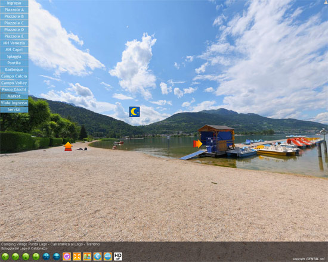Image resolution: width=328 pixels, height=262 pixels.
Task: Select MH Capri from the menu
Action: tap(14, 50)
